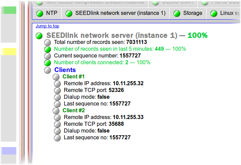Screen dimensions: 241x165
Task: Click the Jump to top link
Action: tap(47, 26)
